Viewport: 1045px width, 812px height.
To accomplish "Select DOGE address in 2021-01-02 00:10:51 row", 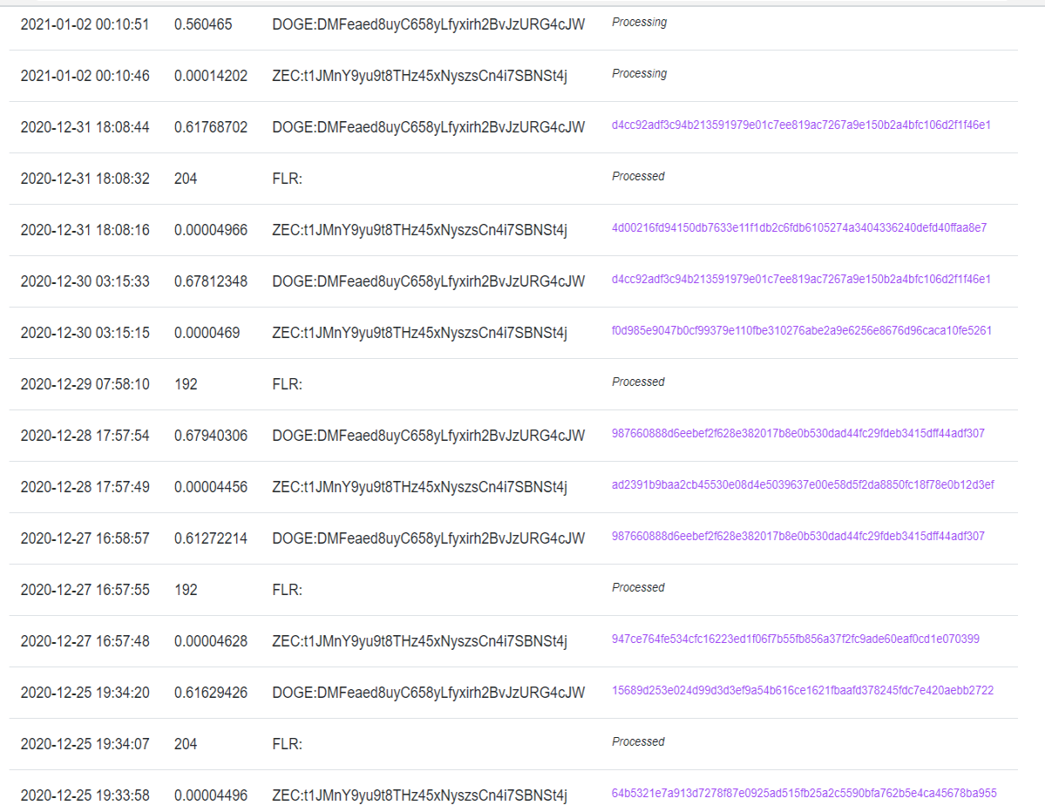I will (428, 24).
